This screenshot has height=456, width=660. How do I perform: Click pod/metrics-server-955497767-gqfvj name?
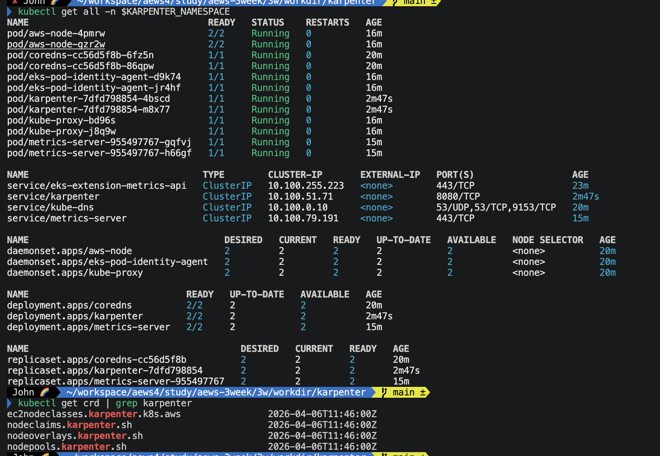coord(99,142)
